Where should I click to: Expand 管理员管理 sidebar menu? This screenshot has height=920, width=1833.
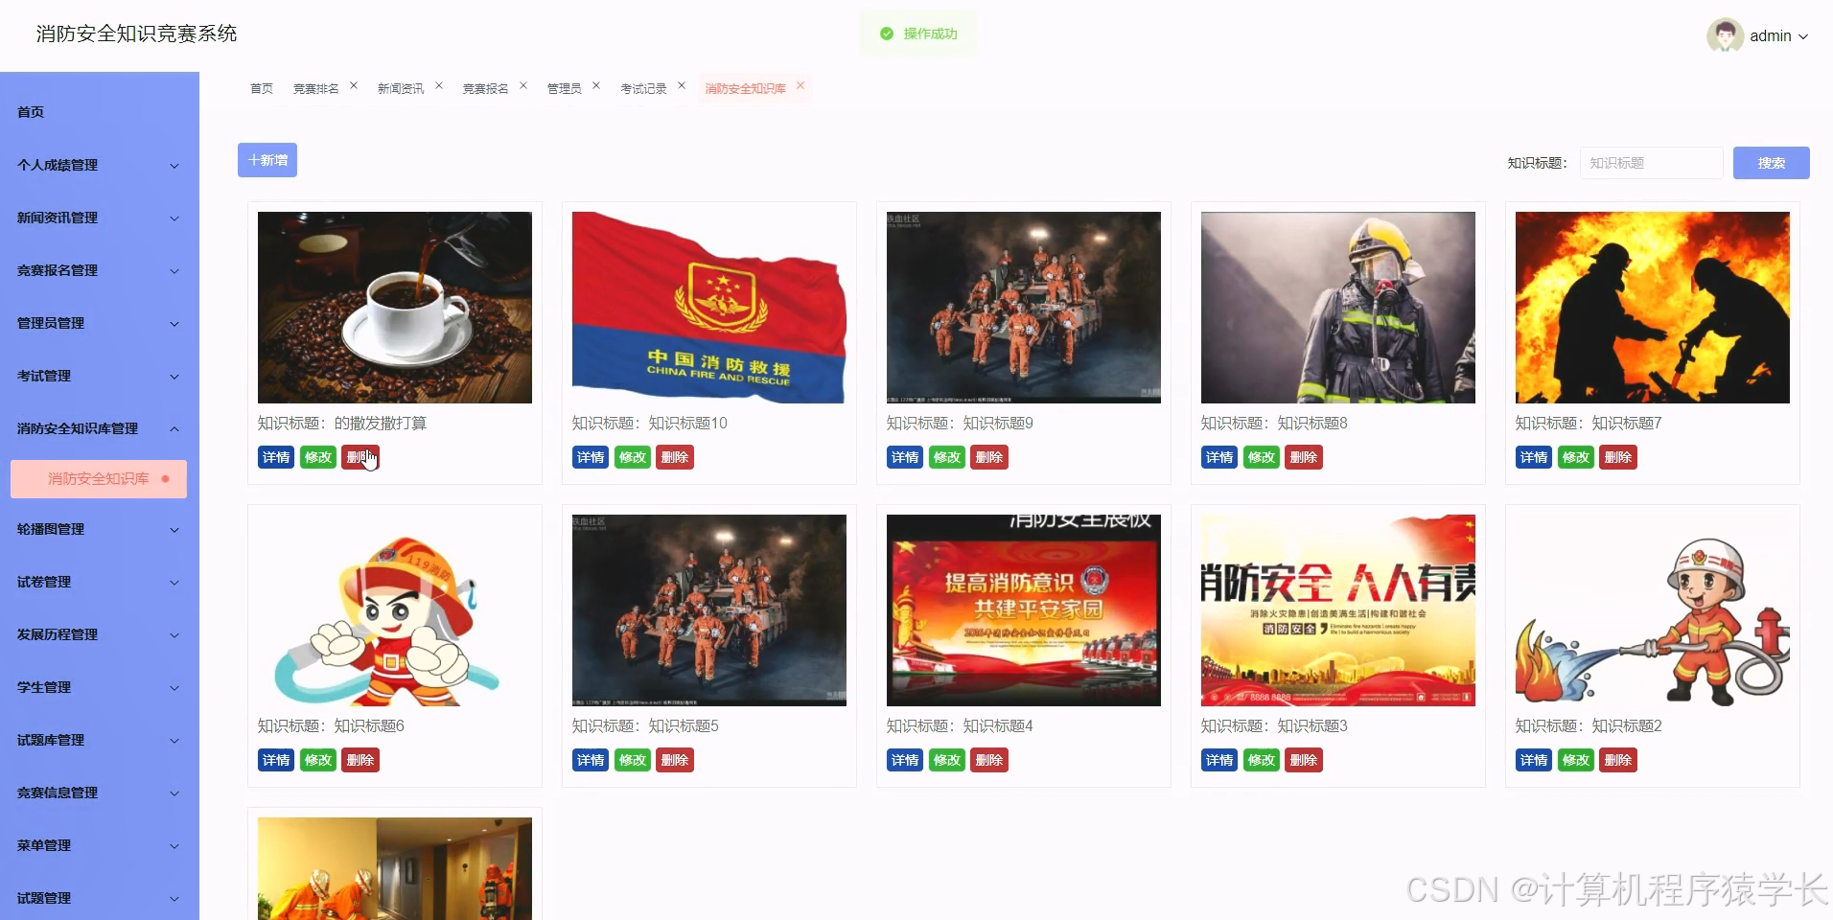100,323
